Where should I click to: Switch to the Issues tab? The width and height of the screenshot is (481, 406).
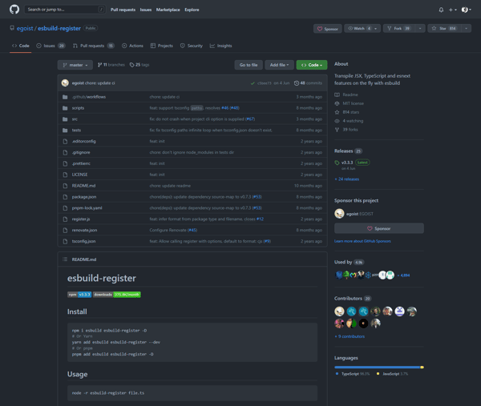coord(51,46)
